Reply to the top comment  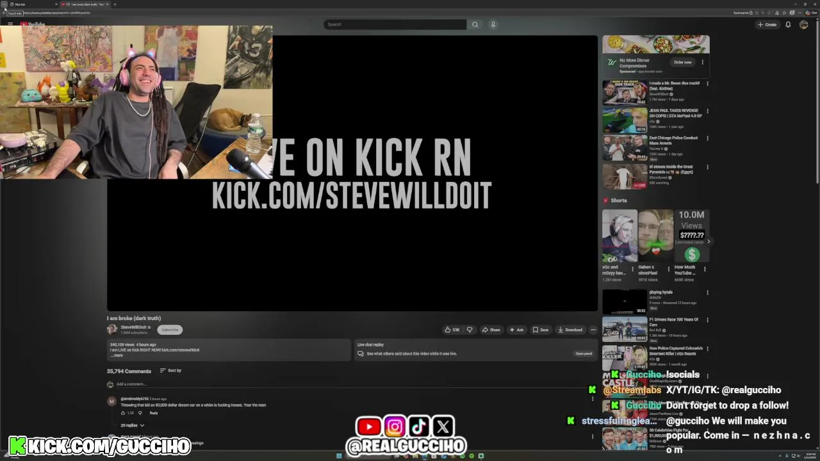154,413
